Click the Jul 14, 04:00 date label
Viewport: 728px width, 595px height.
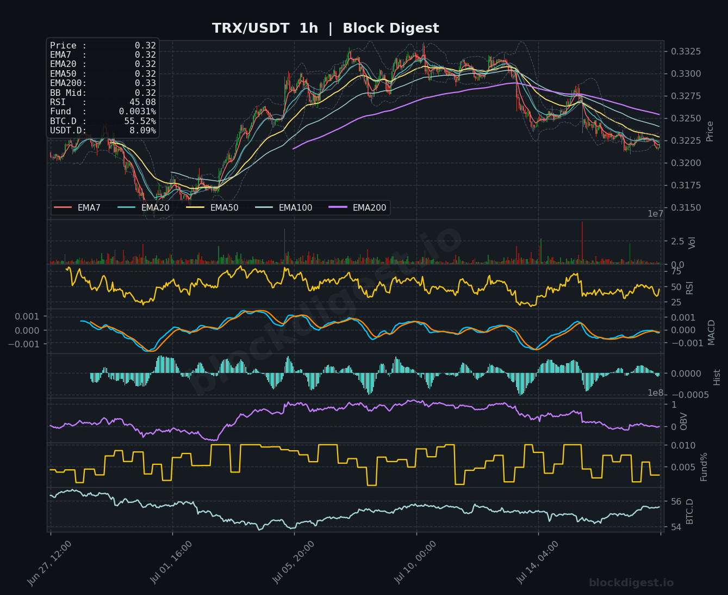(537, 563)
